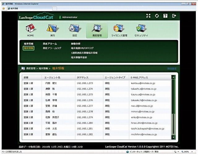Sort by エージェントタイプ column header
This screenshot has height=155, width=198.
(x=116, y=77)
